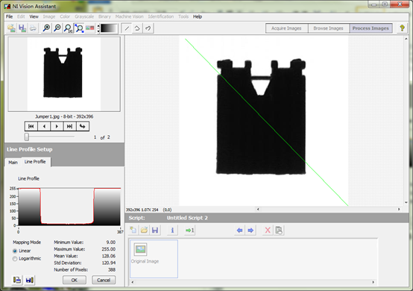Screen dimensions: 413x291
Task: Select the Broken Line tool
Action: tap(137, 28)
